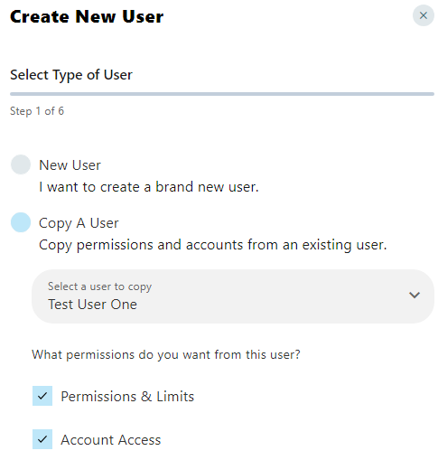The image size is (438, 460).
Task: Click the Select a user to copy field label
Action: tap(99, 286)
